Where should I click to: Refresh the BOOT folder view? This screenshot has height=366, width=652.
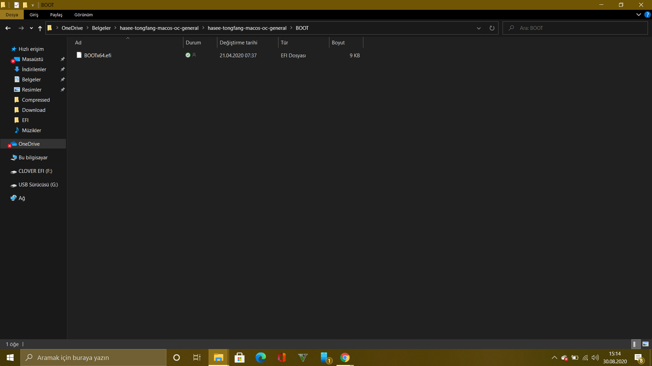(x=492, y=28)
